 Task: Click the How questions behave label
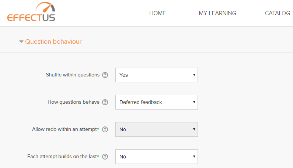click(x=73, y=102)
